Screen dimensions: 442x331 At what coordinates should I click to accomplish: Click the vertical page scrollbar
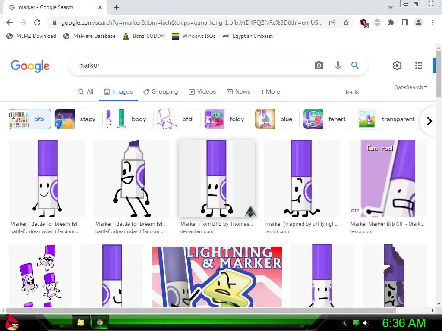pos(439,74)
